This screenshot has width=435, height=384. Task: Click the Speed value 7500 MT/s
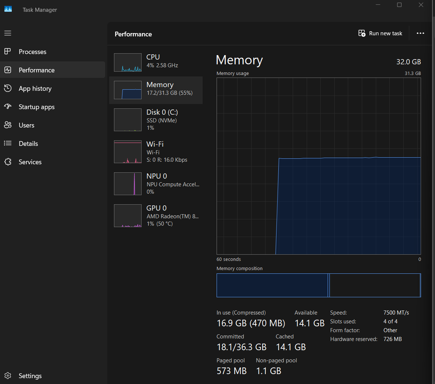[396, 312]
